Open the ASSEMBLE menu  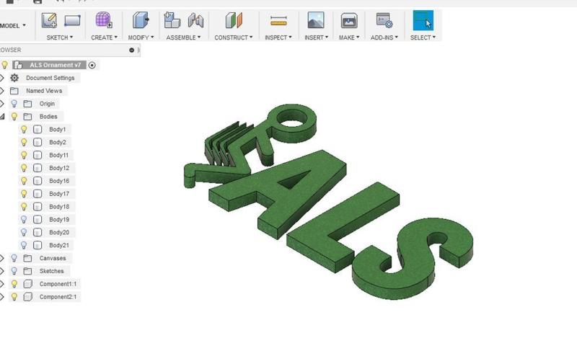pos(183,37)
